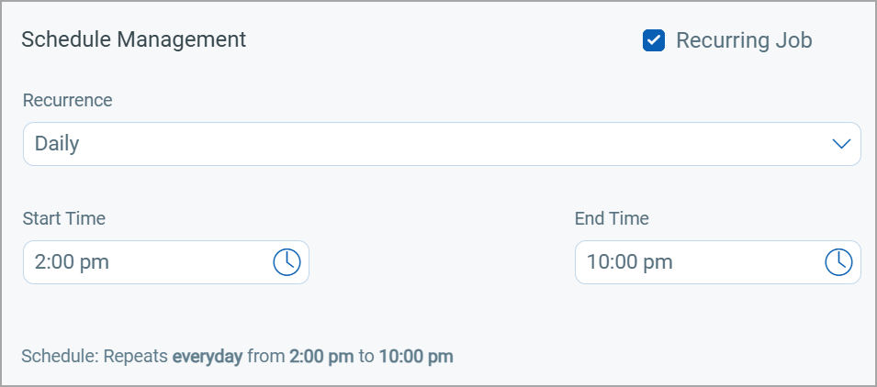This screenshot has height=387, width=877.
Task: Click the Schedule: Repeats summary text
Action: (x=95, y=357)
